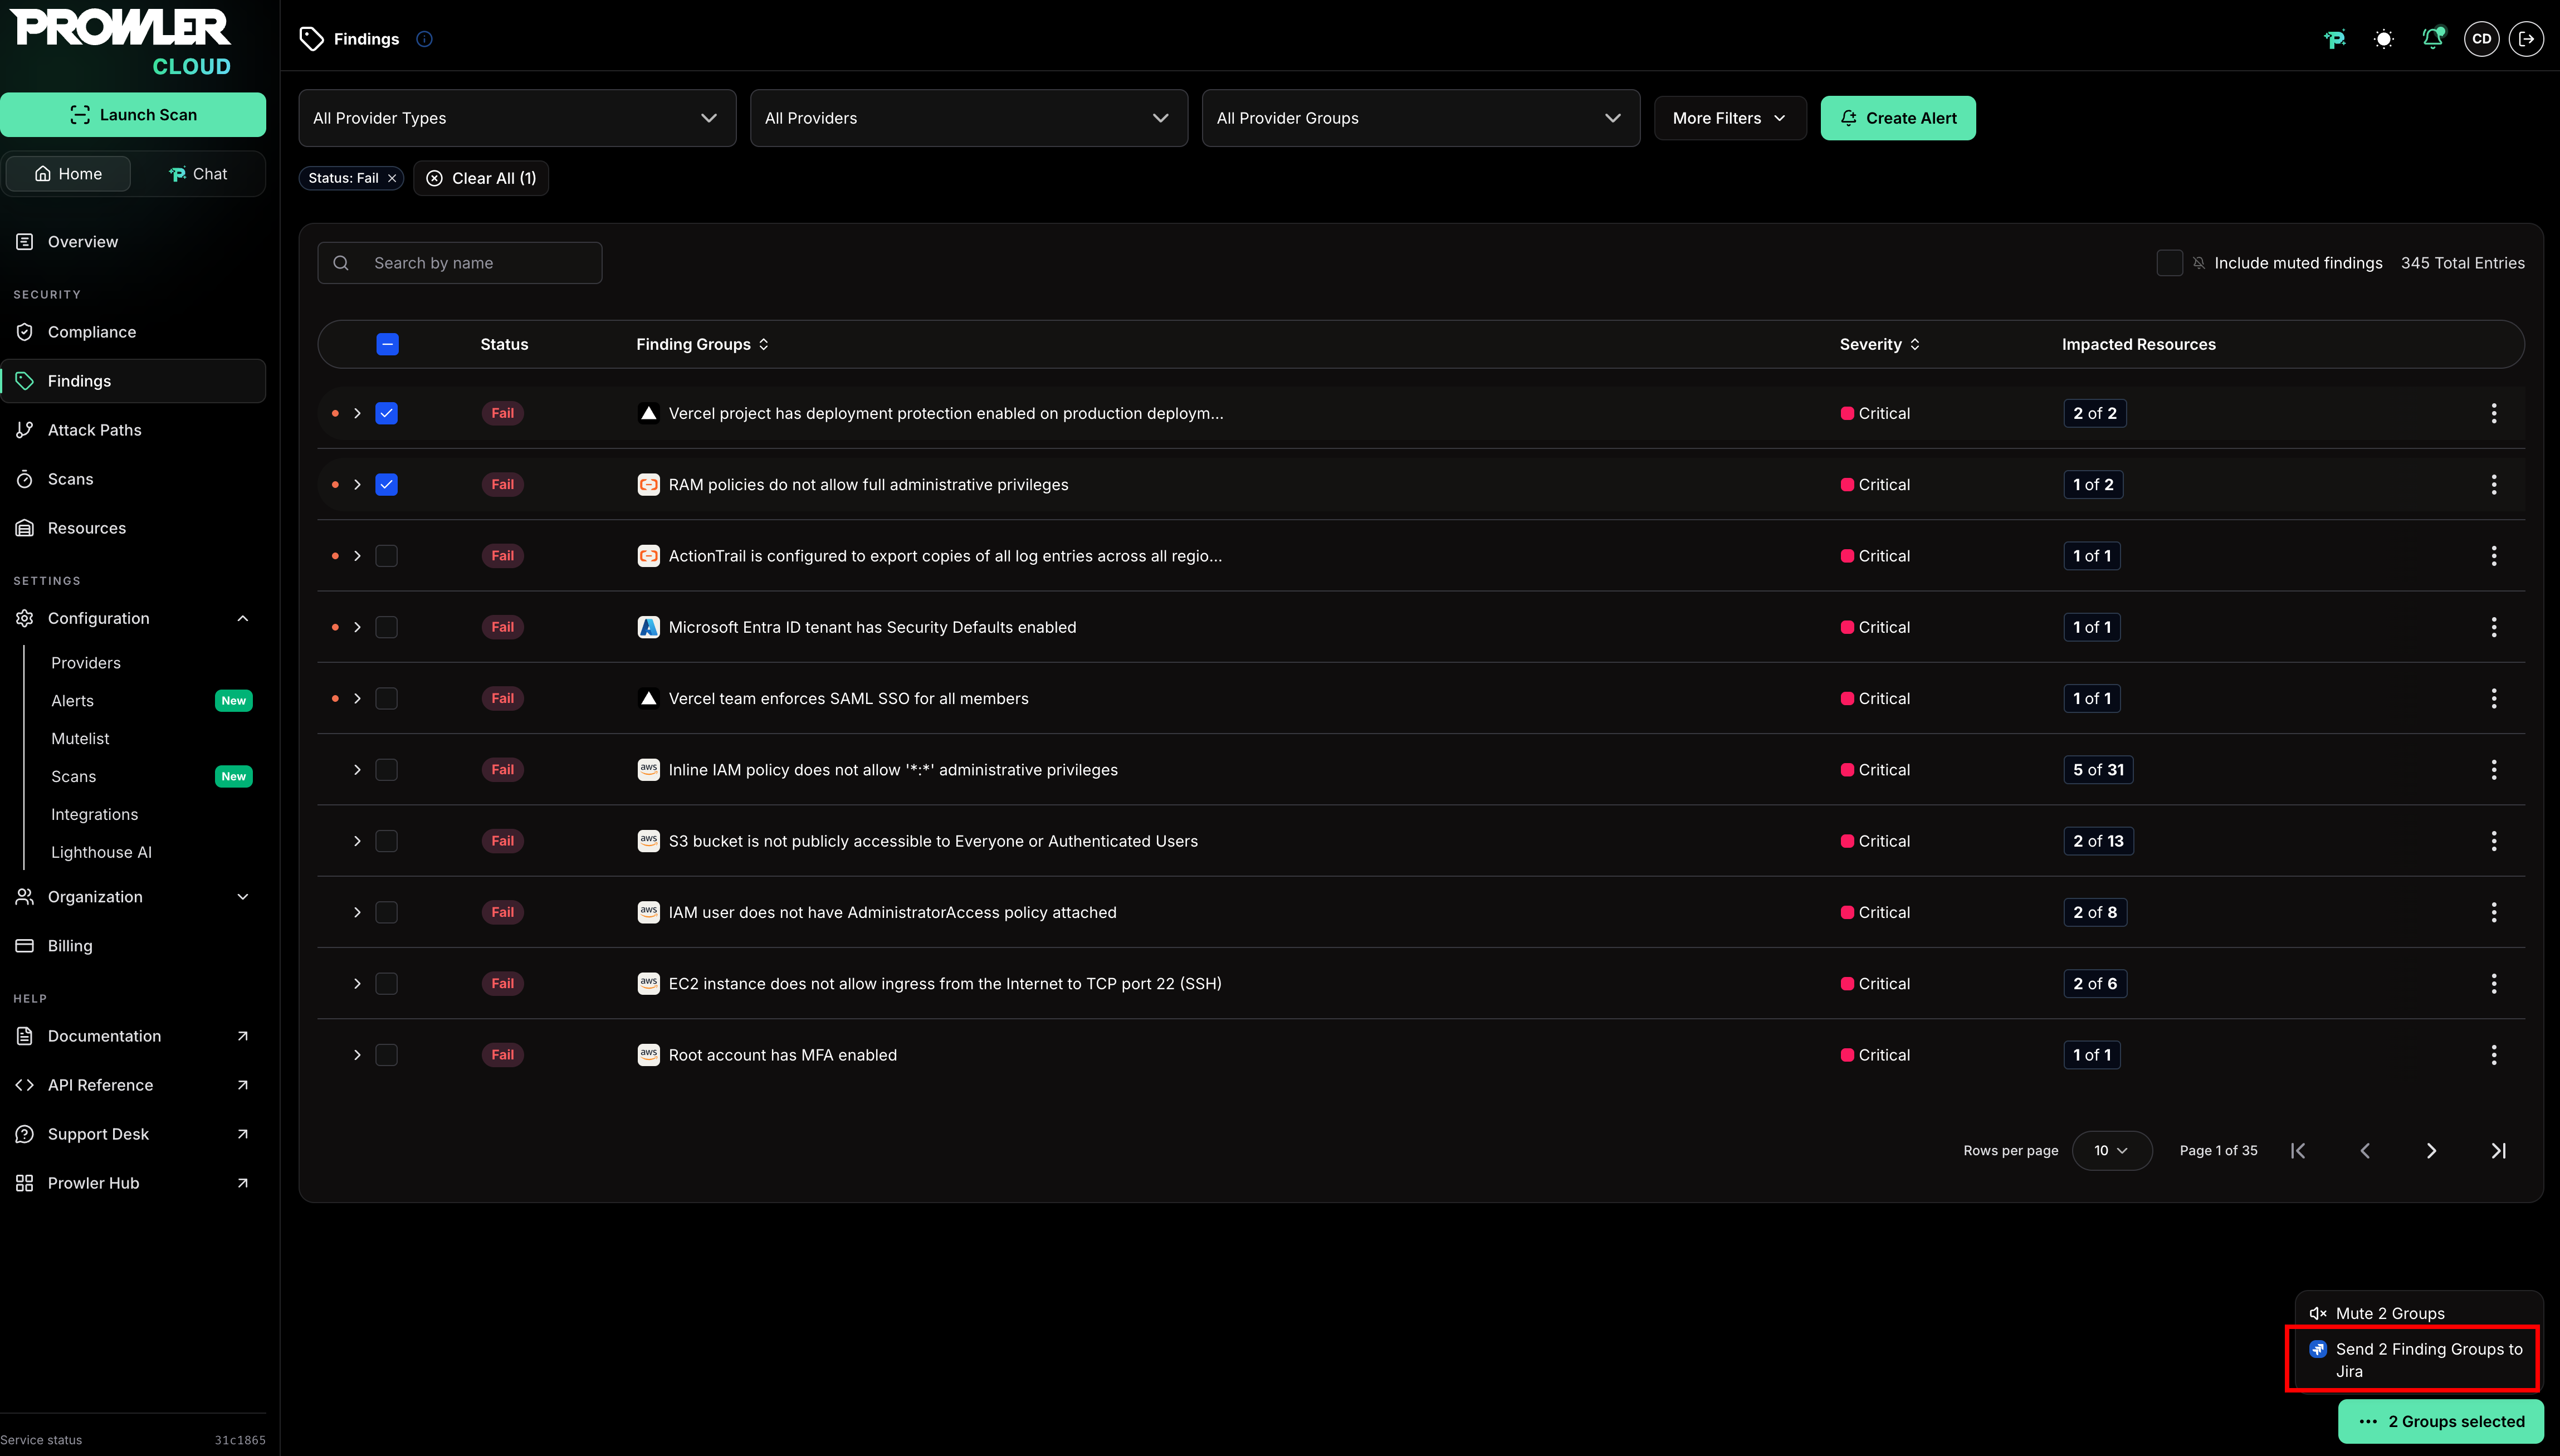Go to Resources in the sidebar
The image size is (2560, 1456).
(133, 528)
